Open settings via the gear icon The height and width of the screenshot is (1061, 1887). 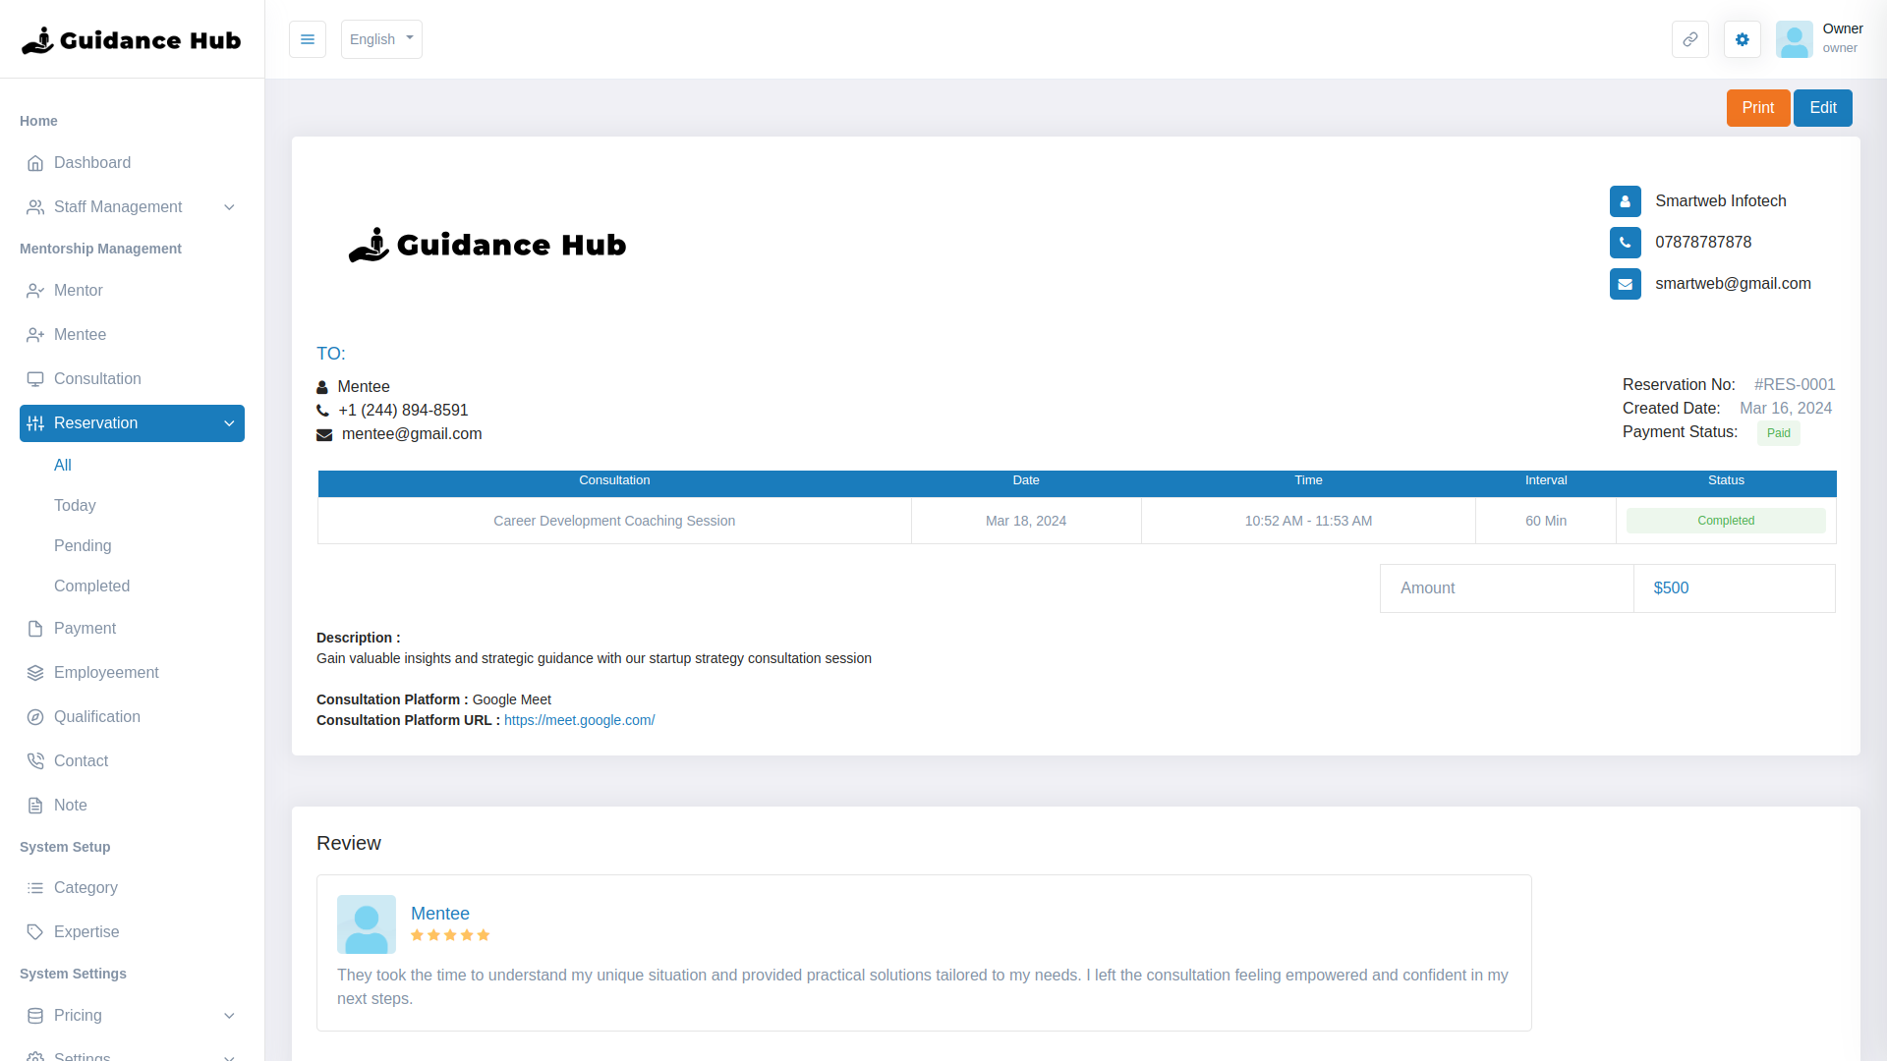[x=1742, y=39]
